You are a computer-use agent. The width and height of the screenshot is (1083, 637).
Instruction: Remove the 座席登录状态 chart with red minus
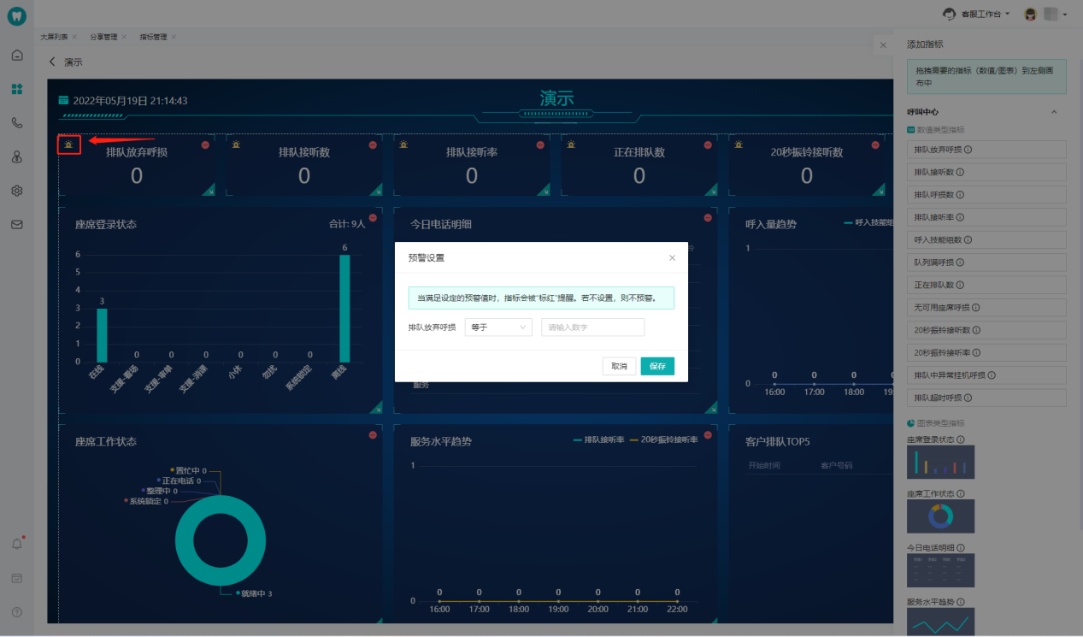point(373,217)
